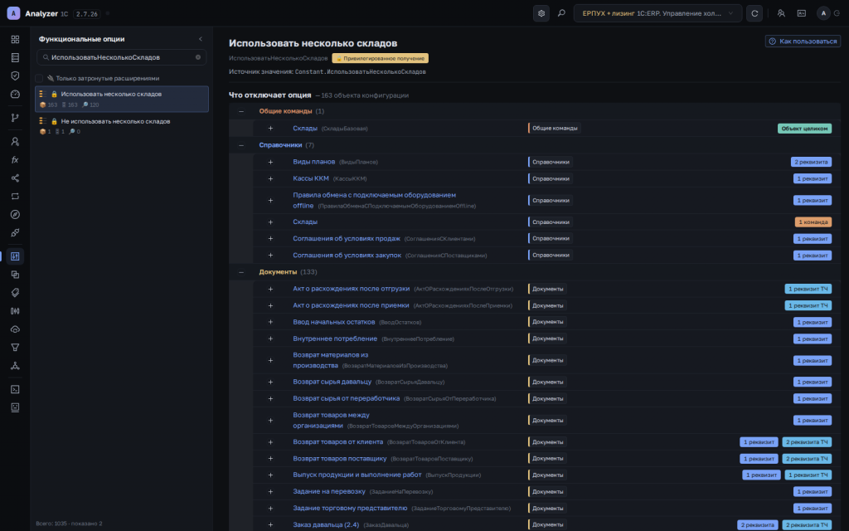Open the table list icon in sidebar
The width and height of the screenshot is (849, 531).
tap(15, 57)
